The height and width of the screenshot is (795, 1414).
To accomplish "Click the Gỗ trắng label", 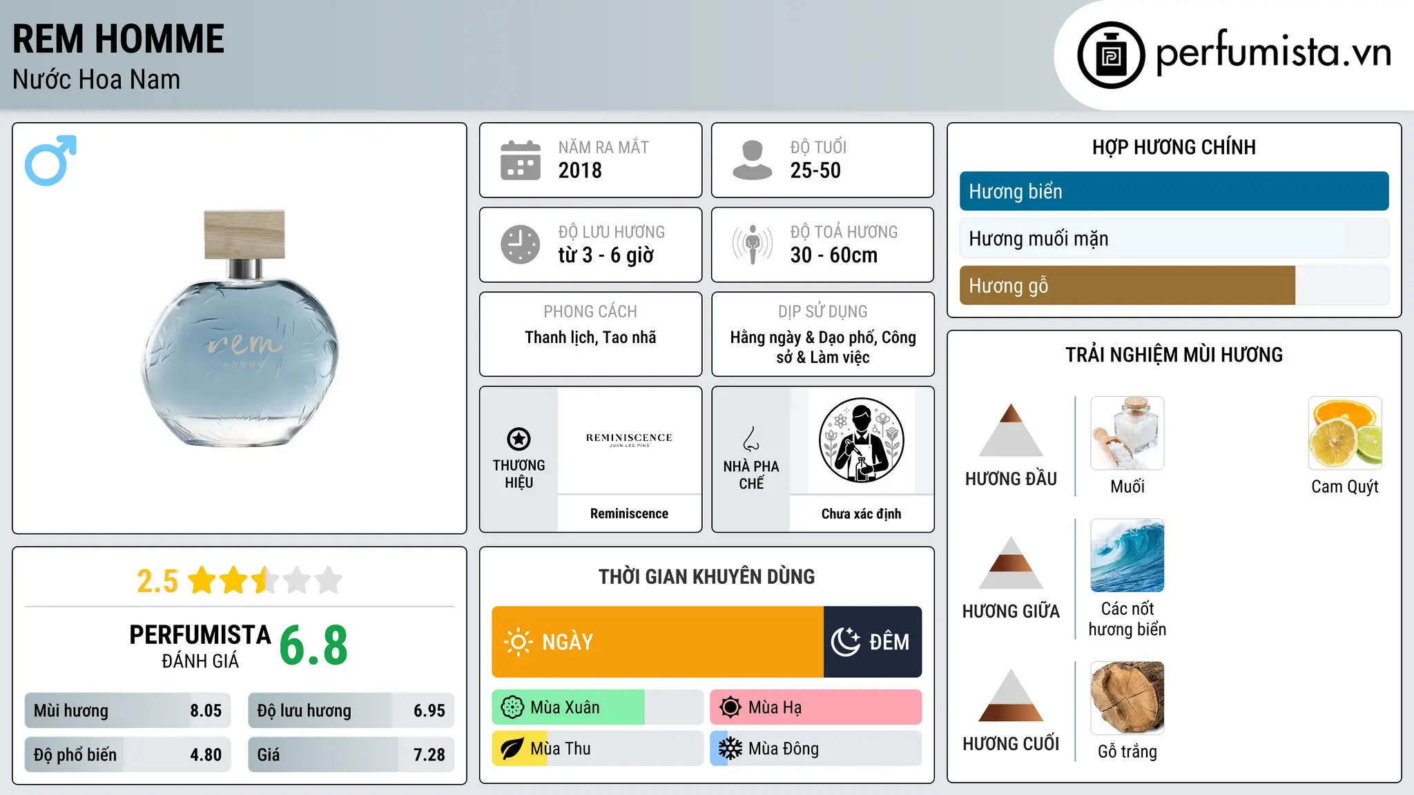I will [x=1127, y=752].
